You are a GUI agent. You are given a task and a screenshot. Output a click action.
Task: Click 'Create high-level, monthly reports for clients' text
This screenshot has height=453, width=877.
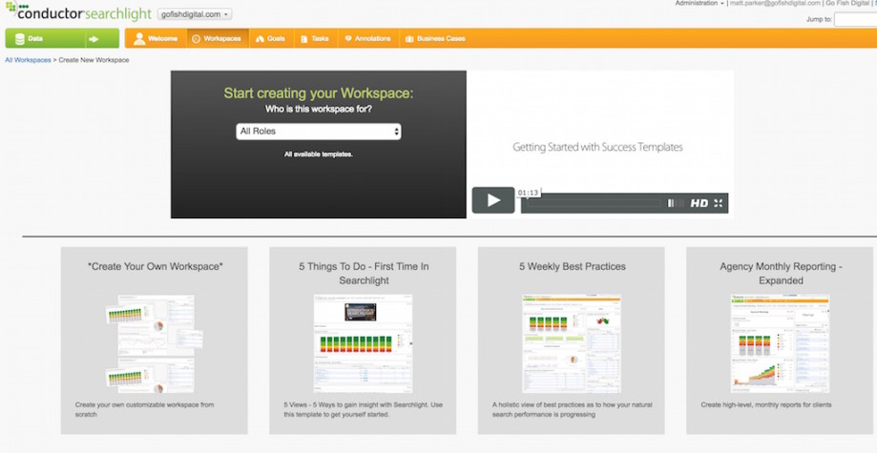tap(766, 405)
